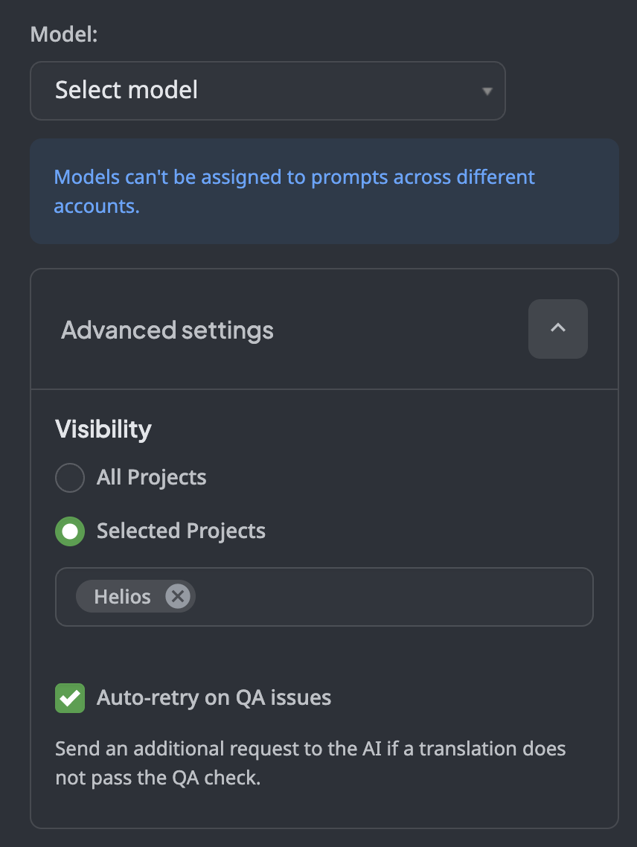
Task: Click the blue models account notice banner
Action: [324, 191]
